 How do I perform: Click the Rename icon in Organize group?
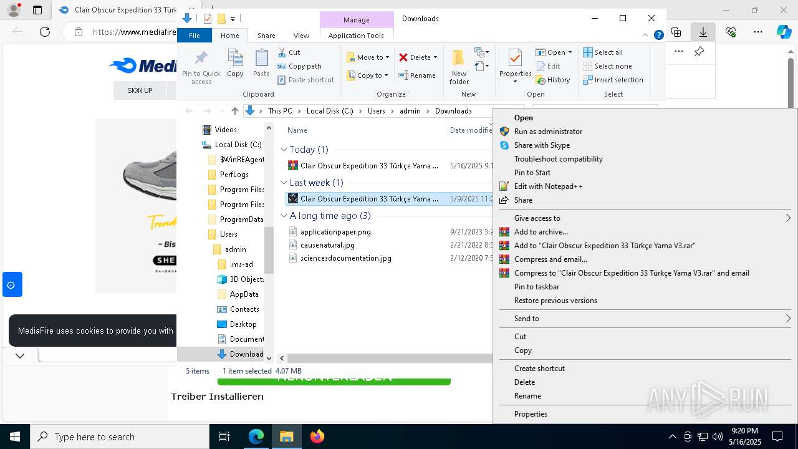point(403,75)
